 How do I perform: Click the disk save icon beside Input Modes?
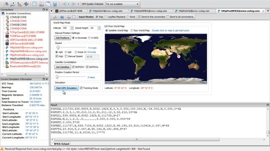(69, 17)
